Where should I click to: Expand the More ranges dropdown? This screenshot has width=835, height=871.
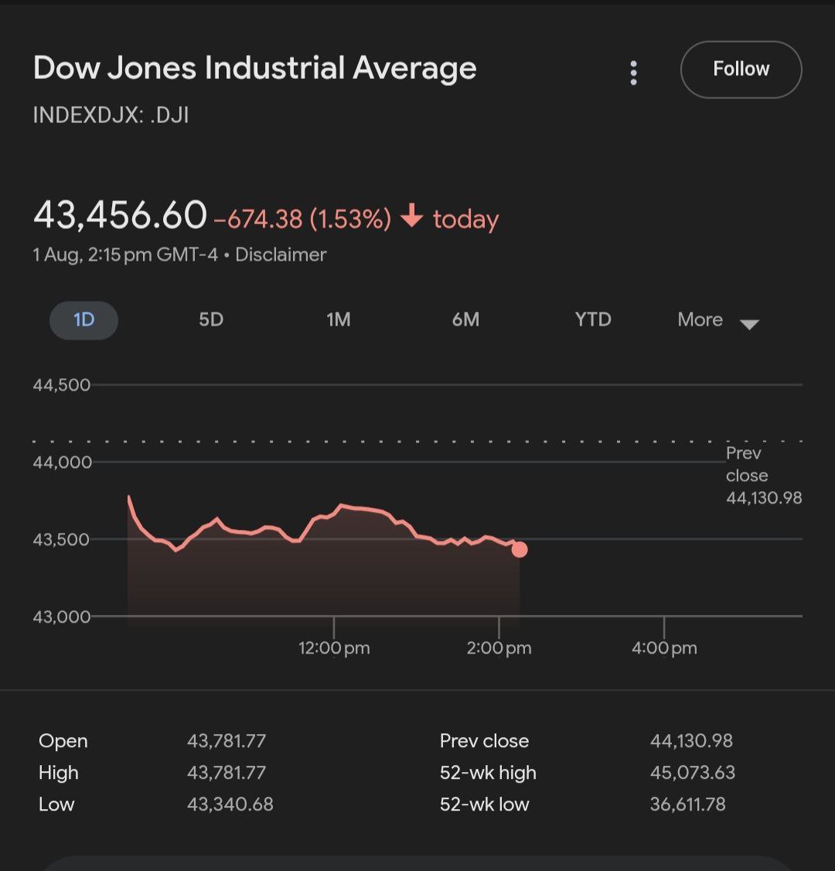pyautogui.click(x=700, y=319)
